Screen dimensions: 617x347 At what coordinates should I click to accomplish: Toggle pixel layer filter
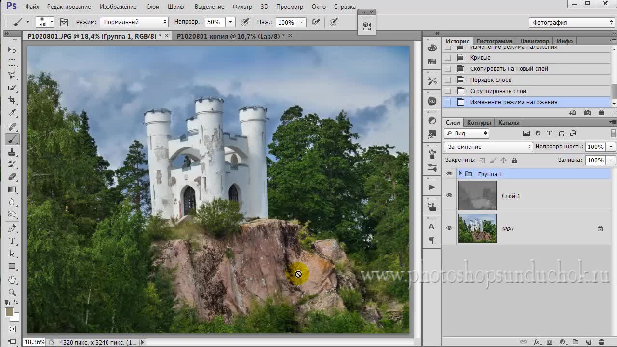(526, 133)
